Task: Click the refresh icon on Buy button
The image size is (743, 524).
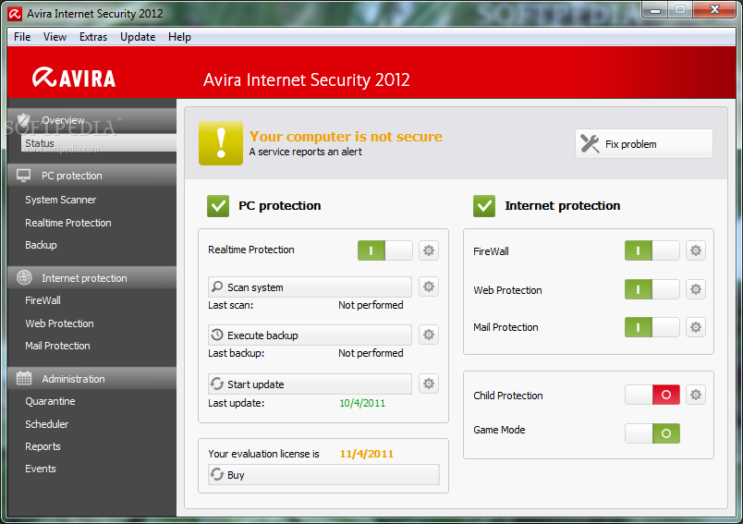Action: coord(217,474)
